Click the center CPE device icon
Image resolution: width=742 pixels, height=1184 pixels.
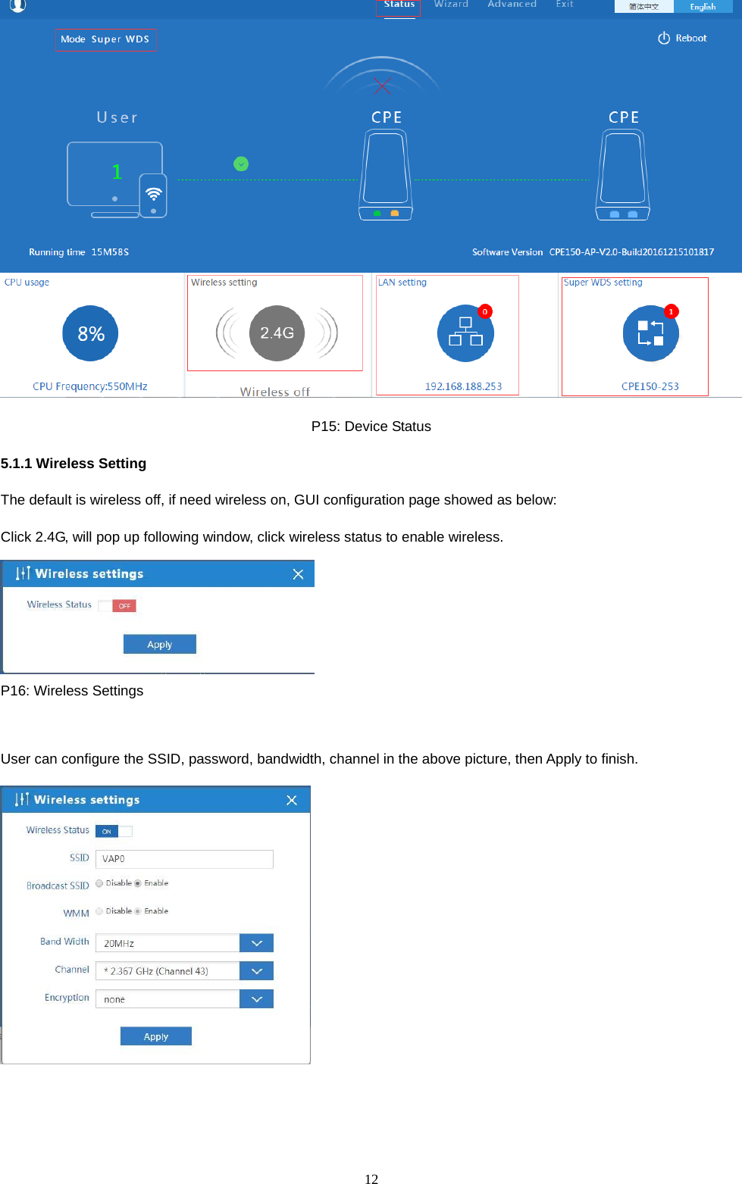(x=386, y=175)
